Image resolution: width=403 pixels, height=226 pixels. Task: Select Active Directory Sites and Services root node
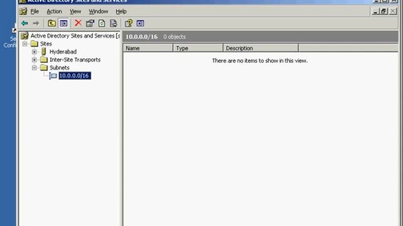[x=75, y=36]
